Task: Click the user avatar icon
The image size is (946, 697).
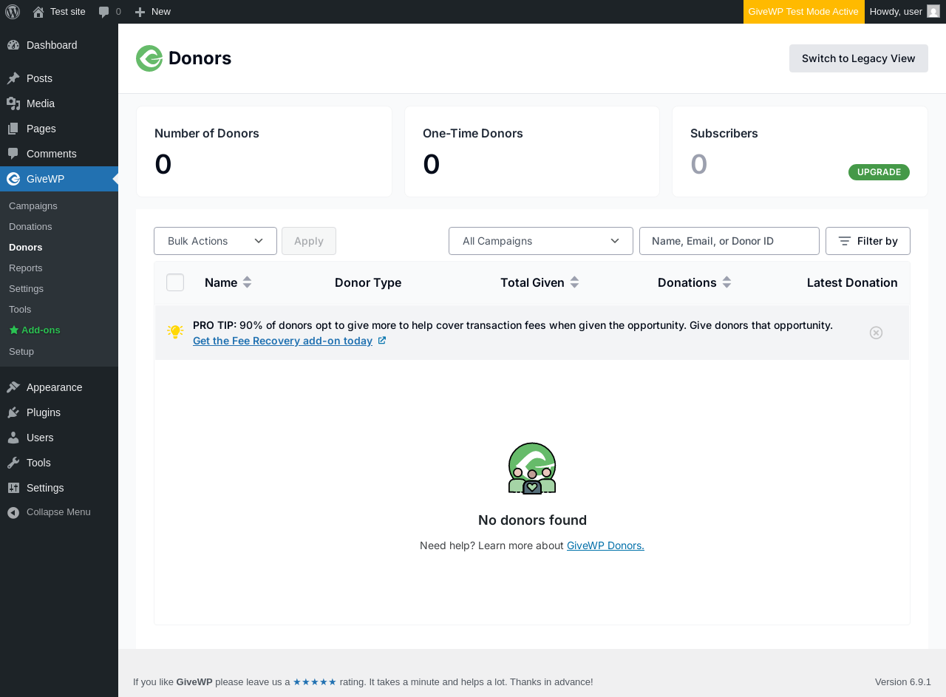Action: (x=933, y=11)
